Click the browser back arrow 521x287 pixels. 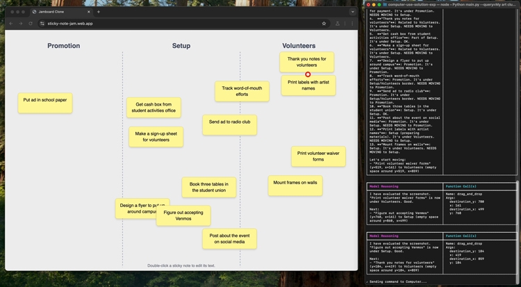click(11, 24)
